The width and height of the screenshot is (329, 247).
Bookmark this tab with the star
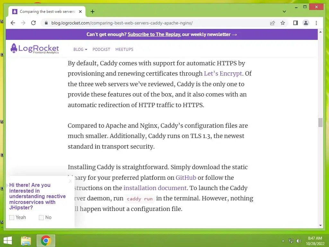283,23
